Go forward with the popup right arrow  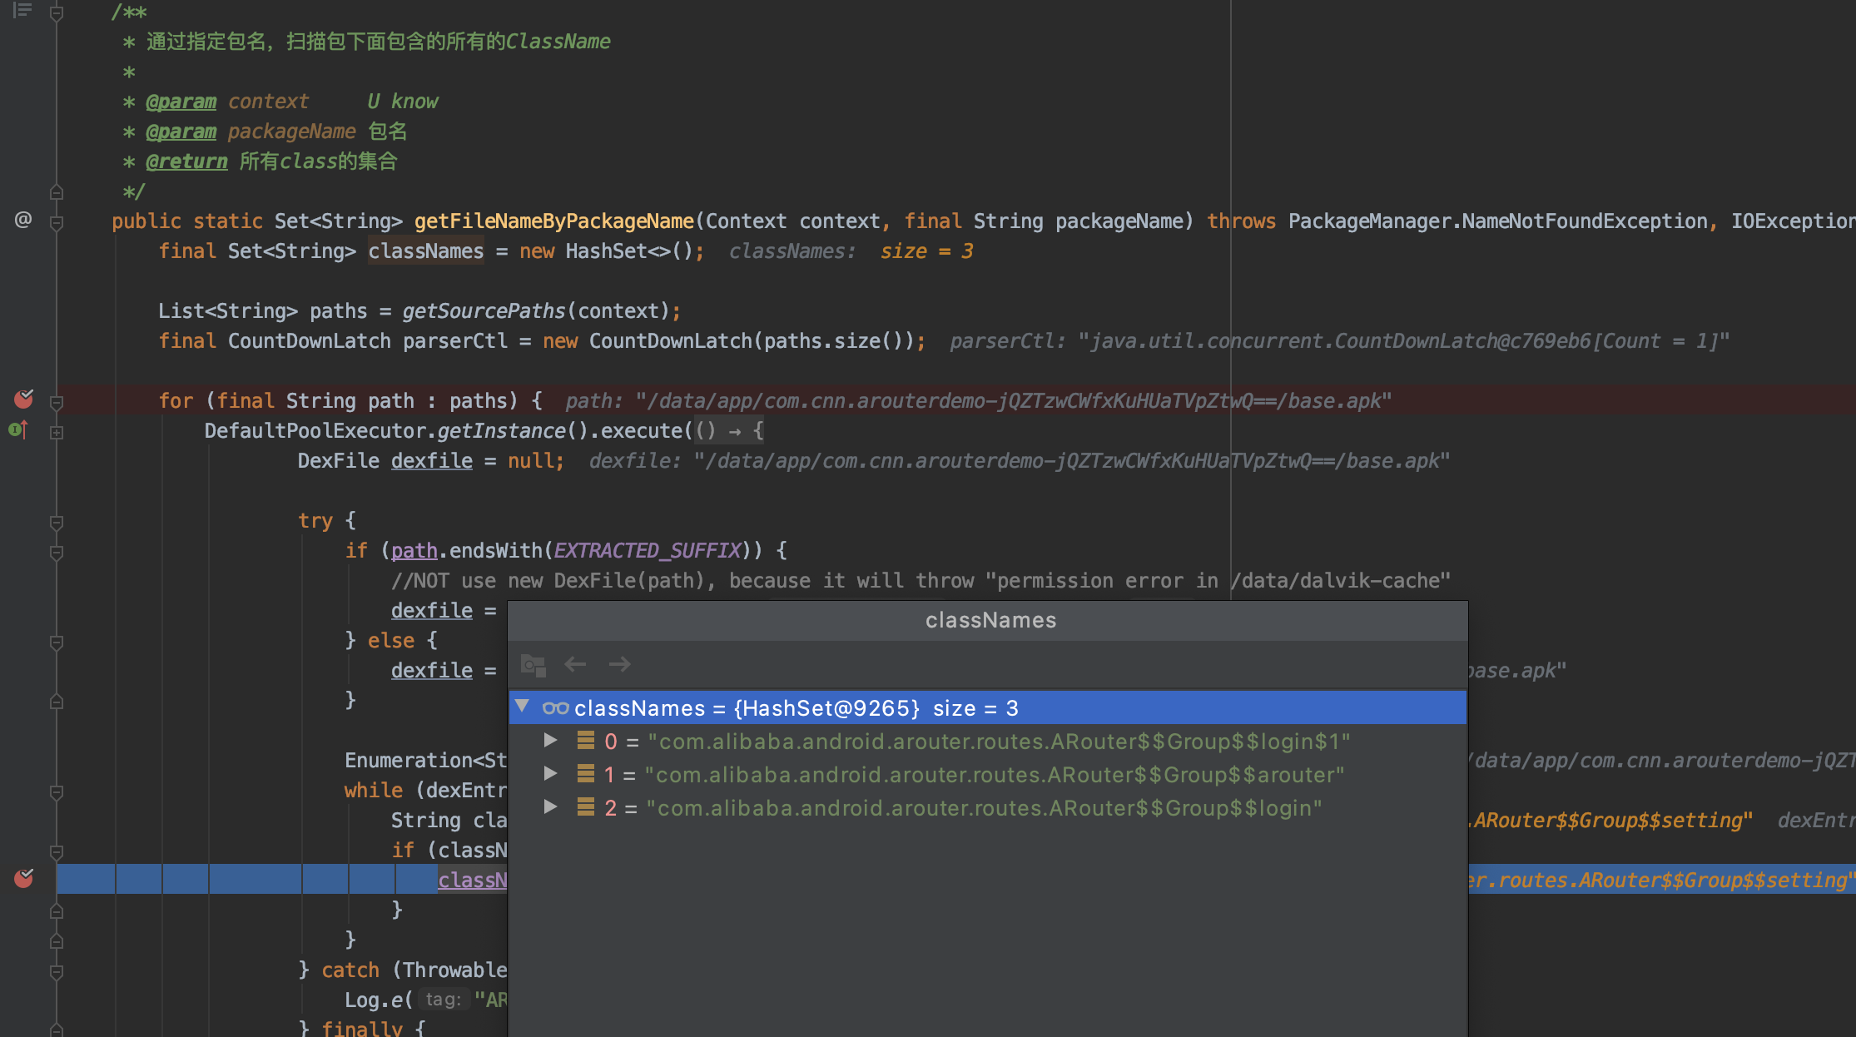619,664
